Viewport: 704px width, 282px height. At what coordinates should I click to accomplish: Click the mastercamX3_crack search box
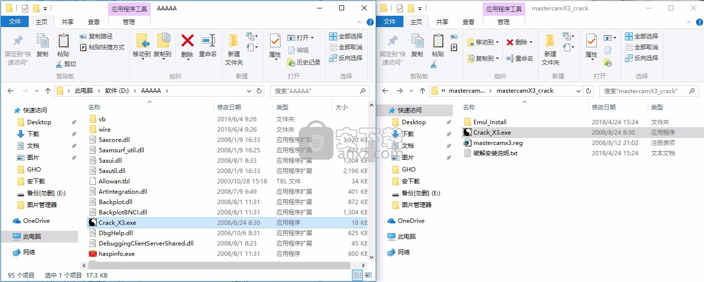click(x=649, y=91)
